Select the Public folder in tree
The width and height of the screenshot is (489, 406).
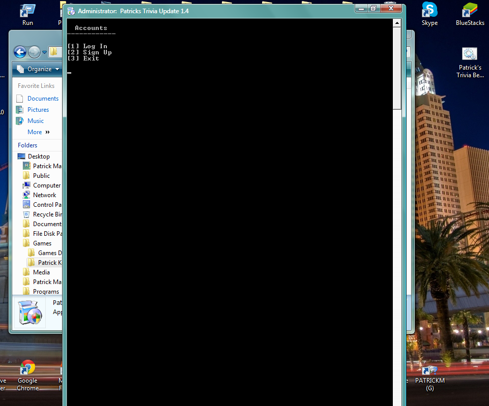pos(41,176)
